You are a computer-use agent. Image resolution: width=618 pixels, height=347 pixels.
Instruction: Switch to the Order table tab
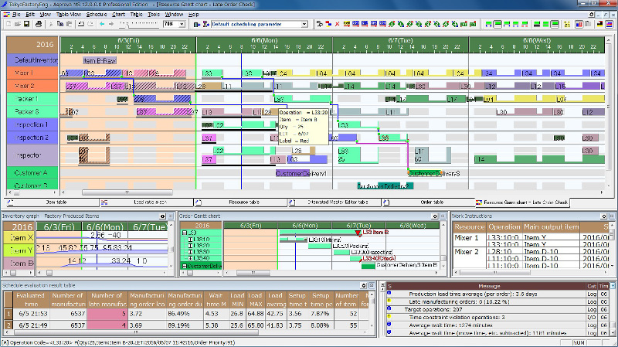432,202
